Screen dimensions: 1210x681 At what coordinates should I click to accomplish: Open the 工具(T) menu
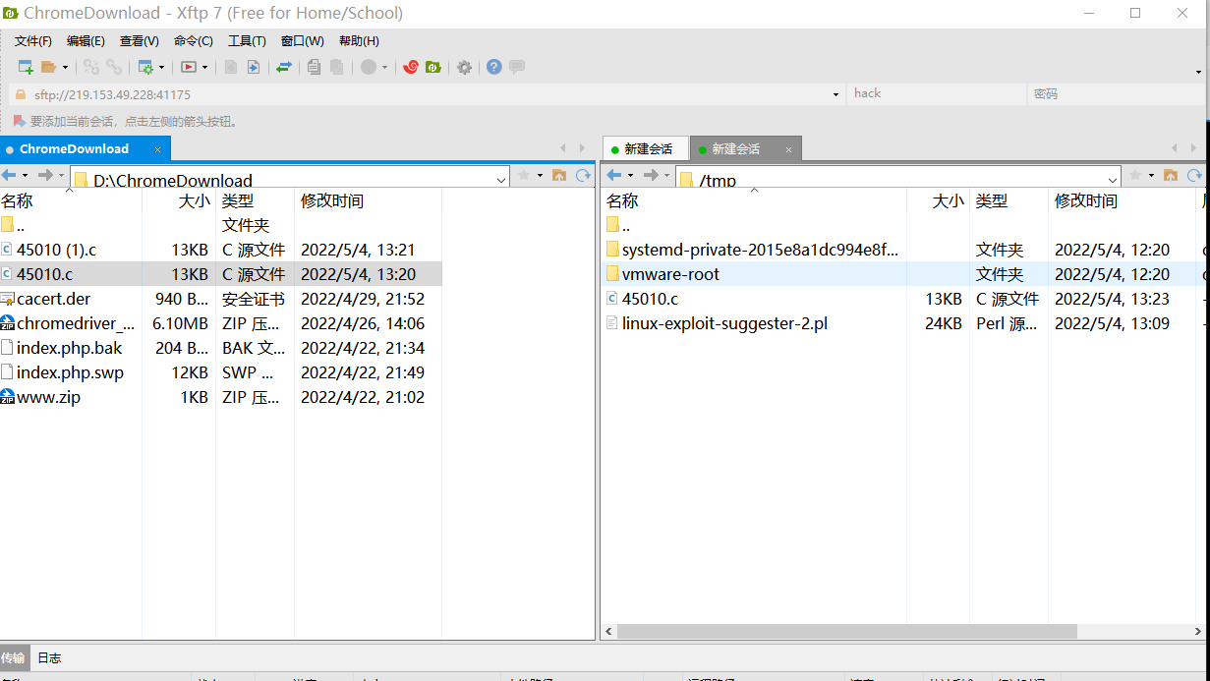click(x=247, y=41)
